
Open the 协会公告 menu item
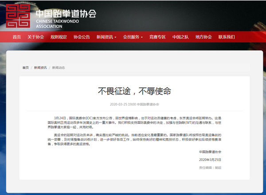coord(82,37)
